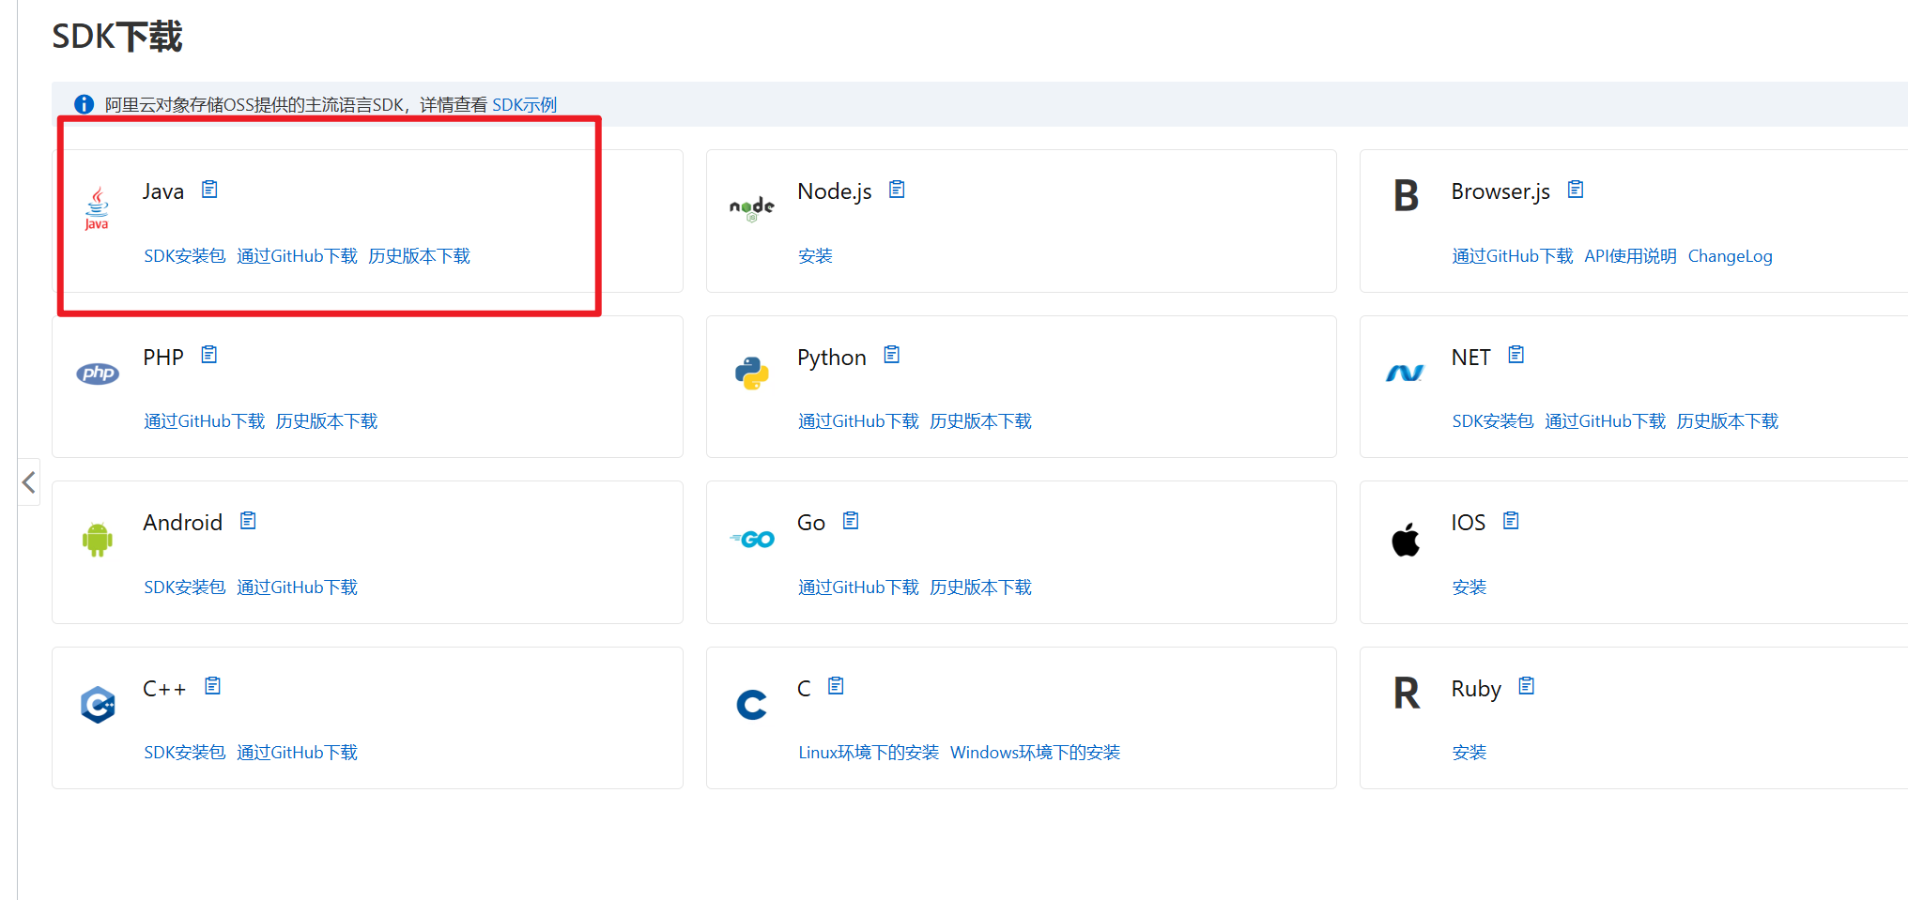Click the Ruby card title text
Screen dimensions: 1908x900
pyautogui.click(x=1476, y=689)
